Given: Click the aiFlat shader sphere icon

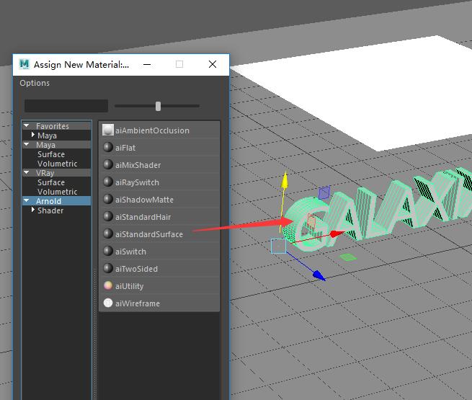Looking at the screenshot, I should pos(108,147).
